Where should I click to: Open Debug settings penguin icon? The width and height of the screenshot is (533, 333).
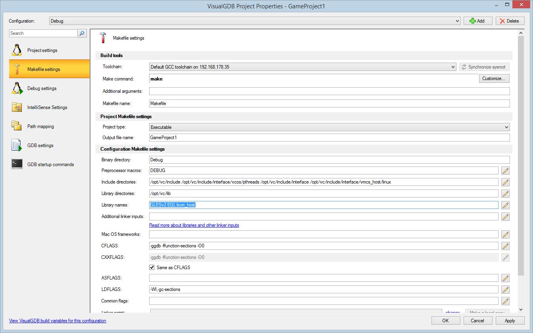pyautogui.click(x=17, y=88)
